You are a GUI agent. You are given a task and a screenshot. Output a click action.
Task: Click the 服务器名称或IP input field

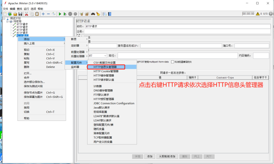pos(181,46)
